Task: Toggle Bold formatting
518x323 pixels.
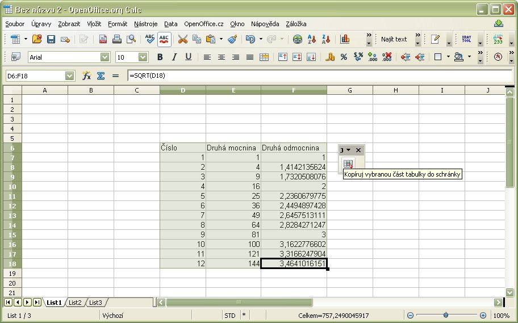Action: 160,57
